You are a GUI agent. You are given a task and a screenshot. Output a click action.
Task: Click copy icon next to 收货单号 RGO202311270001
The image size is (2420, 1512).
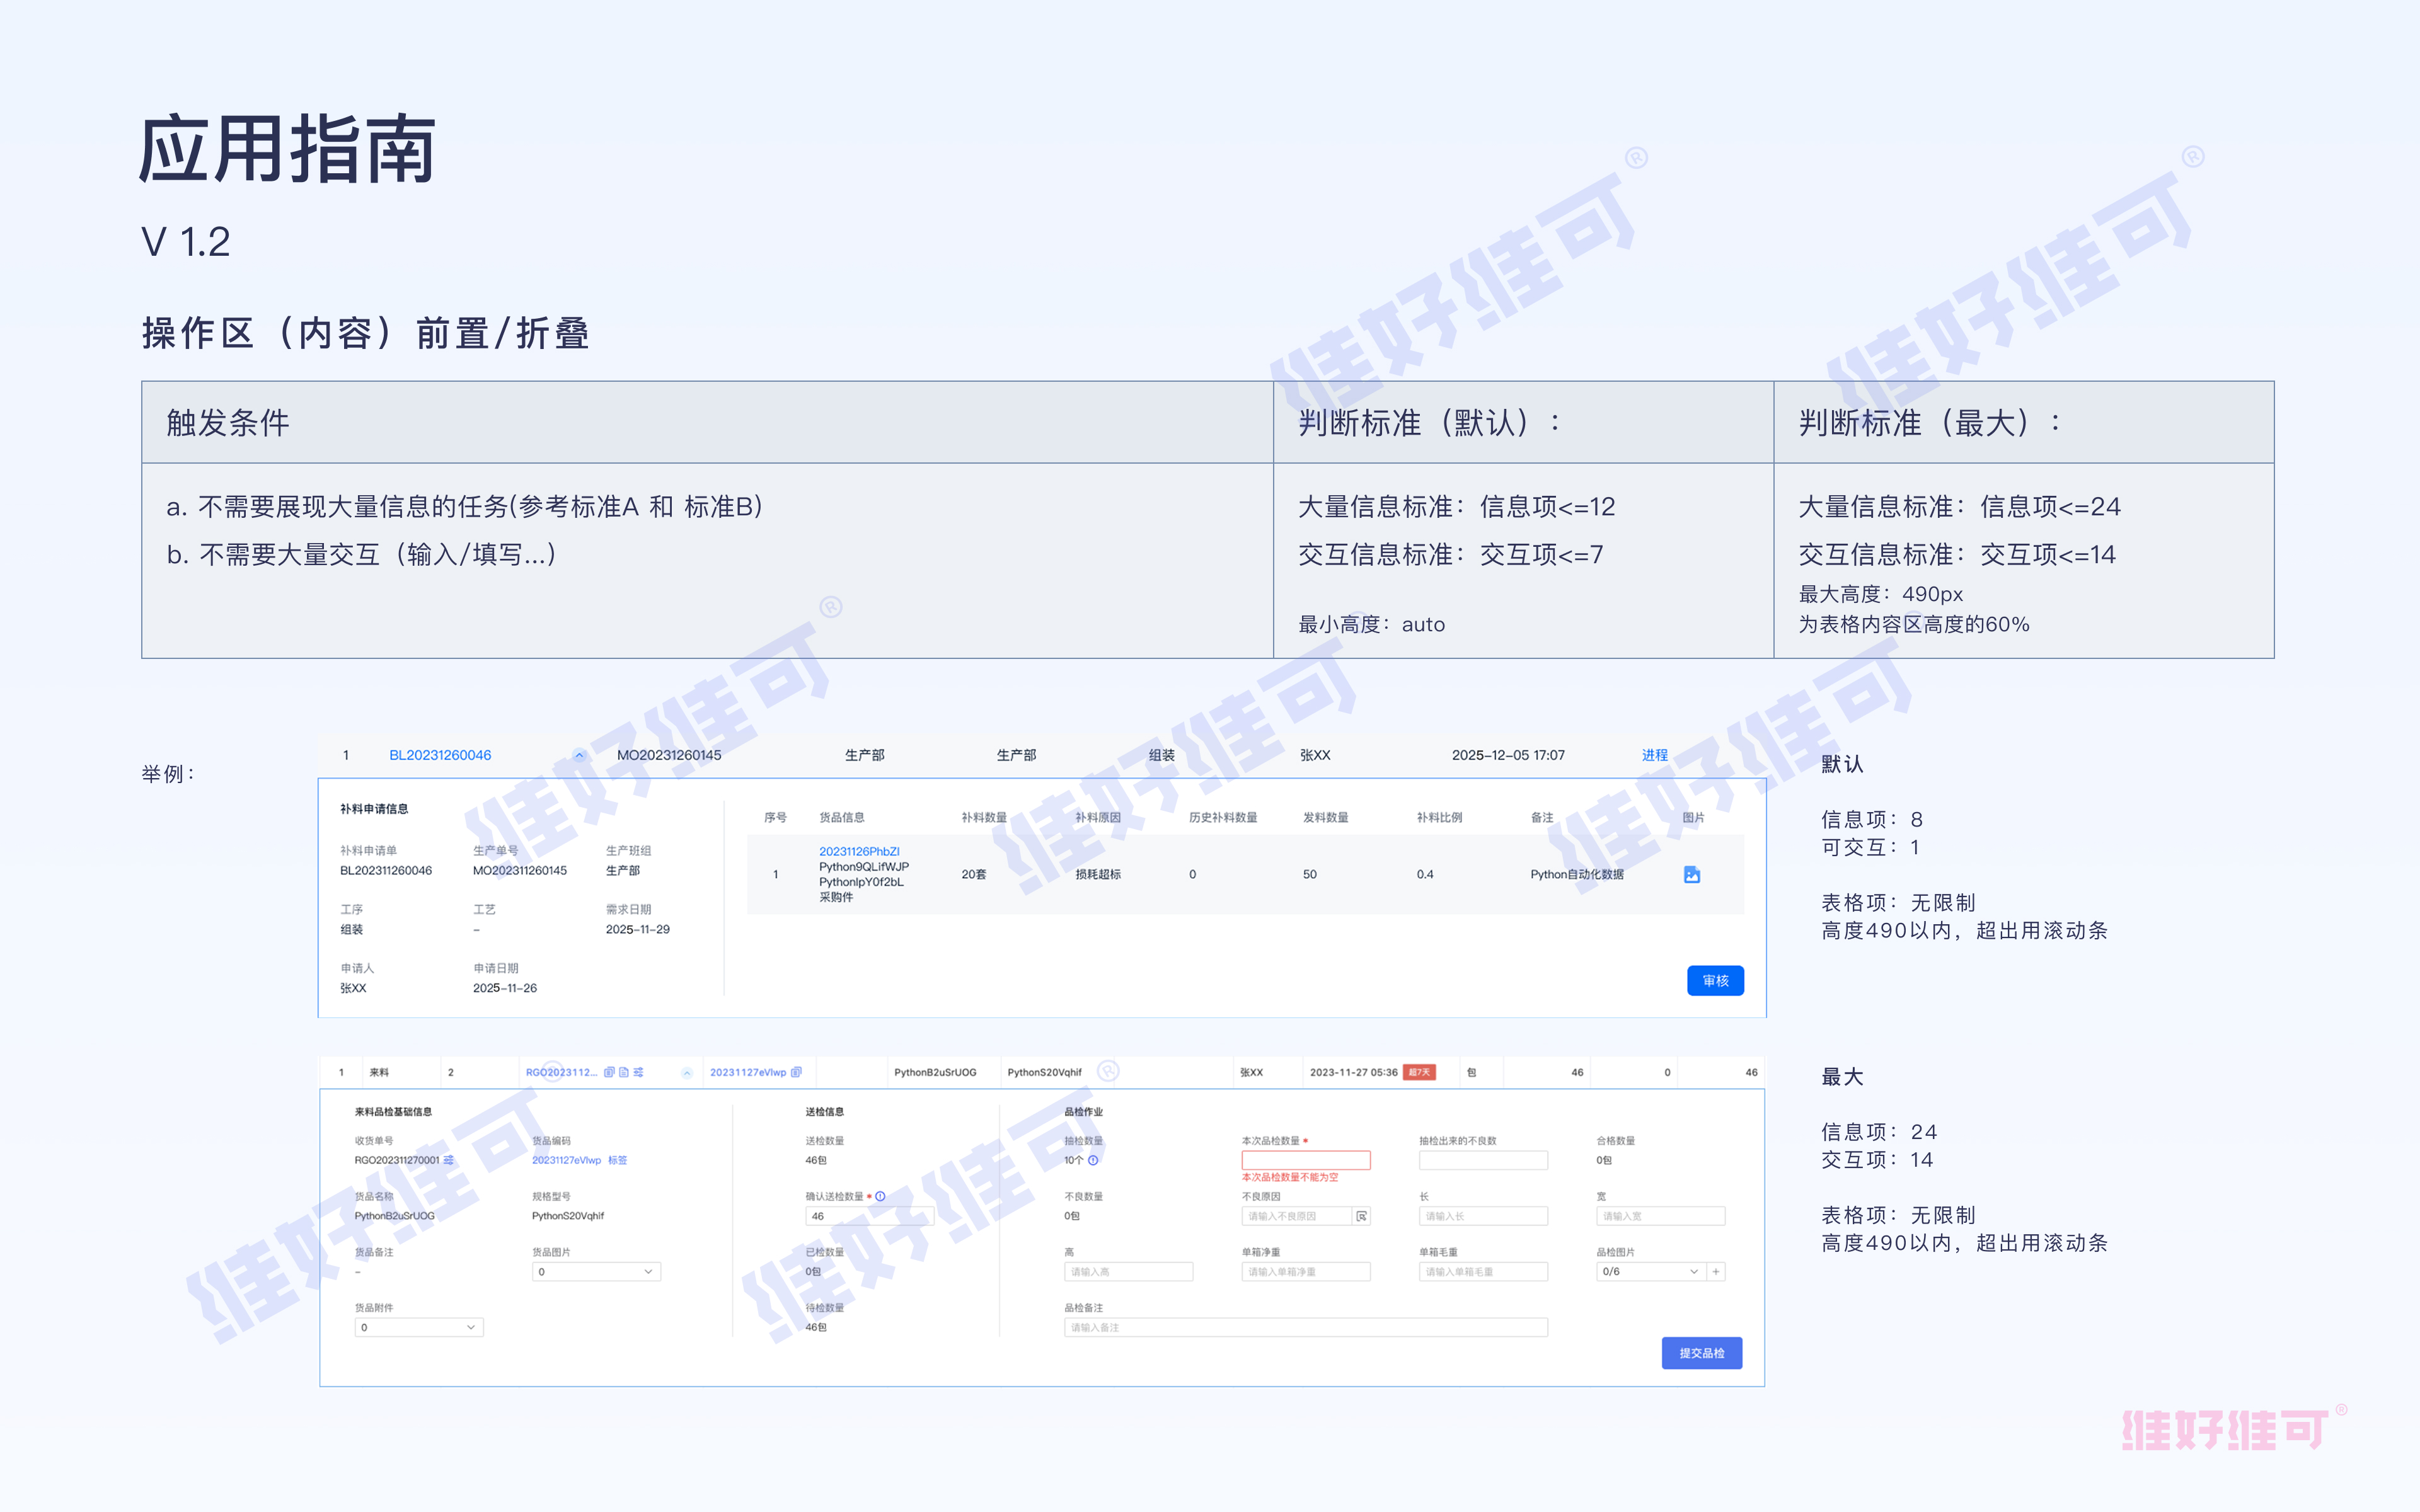pyautogui.click(x=448, y=1160)
